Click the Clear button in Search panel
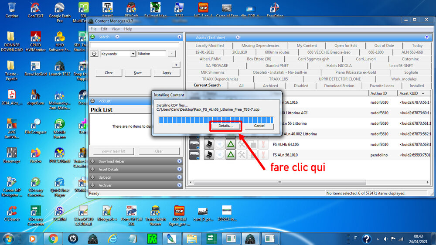436x245 pixels. pyautogui.click(x=109, y=72)
